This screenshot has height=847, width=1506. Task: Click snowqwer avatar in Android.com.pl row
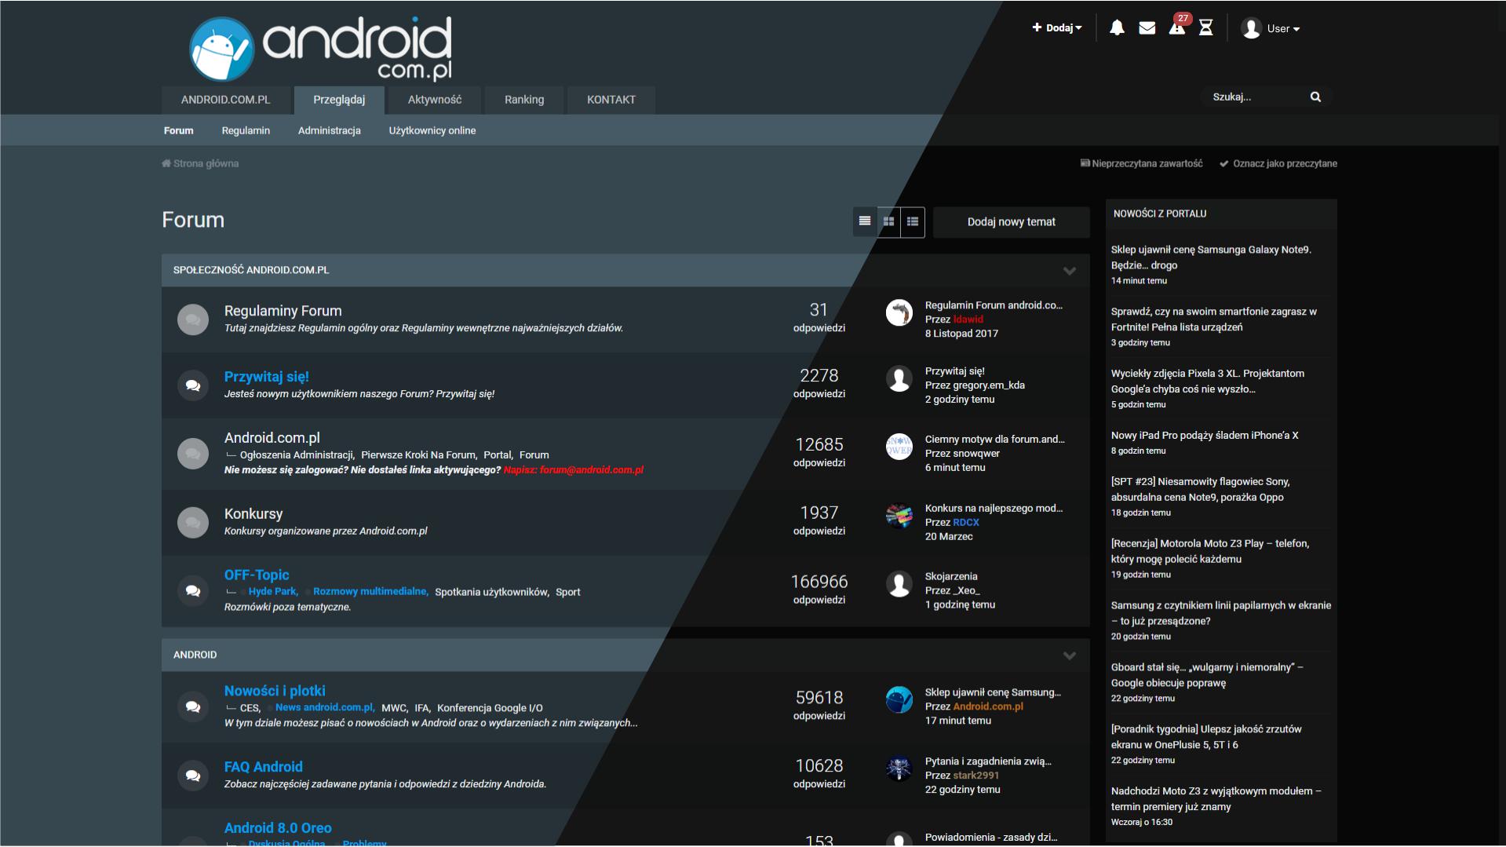coord(899,447)
